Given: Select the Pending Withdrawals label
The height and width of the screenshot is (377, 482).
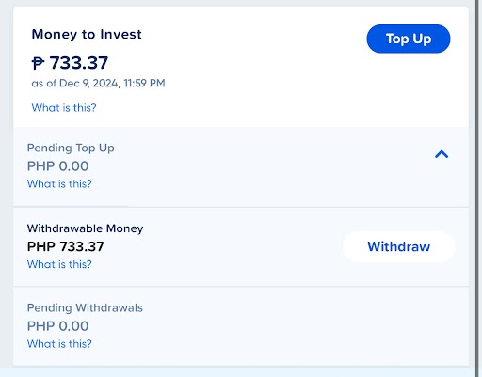Looking at the screenshot, I should tap(85, 307).
